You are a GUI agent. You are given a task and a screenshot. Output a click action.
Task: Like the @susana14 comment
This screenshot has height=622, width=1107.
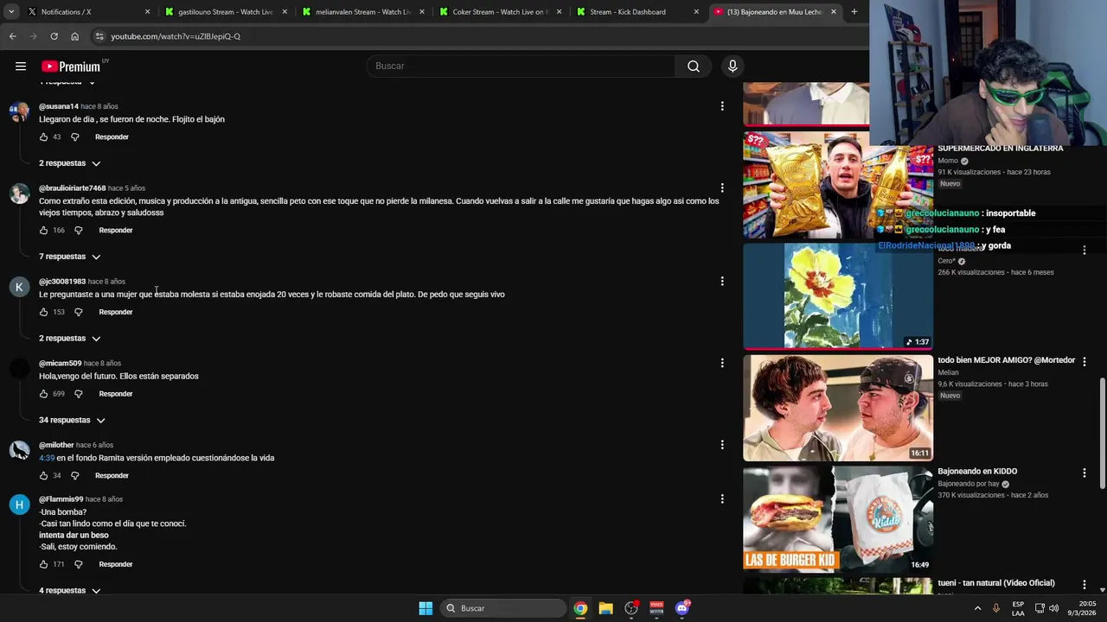[44, 137]
